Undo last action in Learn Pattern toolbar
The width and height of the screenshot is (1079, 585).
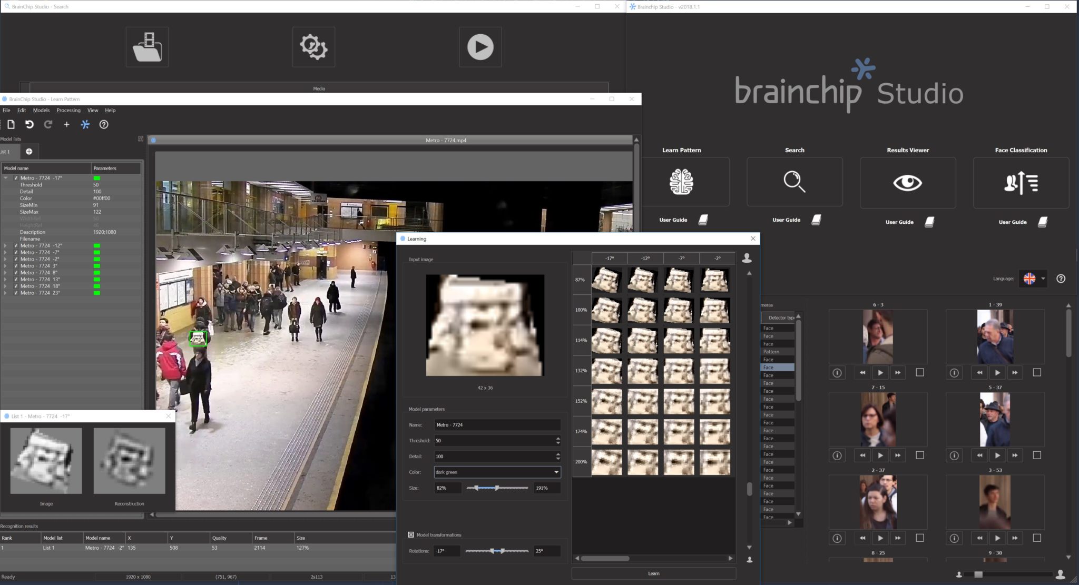click(x=30, y=124)
